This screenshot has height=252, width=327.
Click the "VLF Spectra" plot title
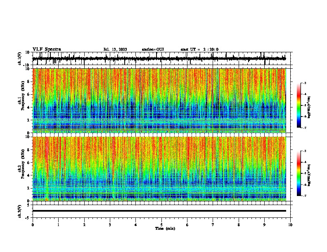coord(47,49)
